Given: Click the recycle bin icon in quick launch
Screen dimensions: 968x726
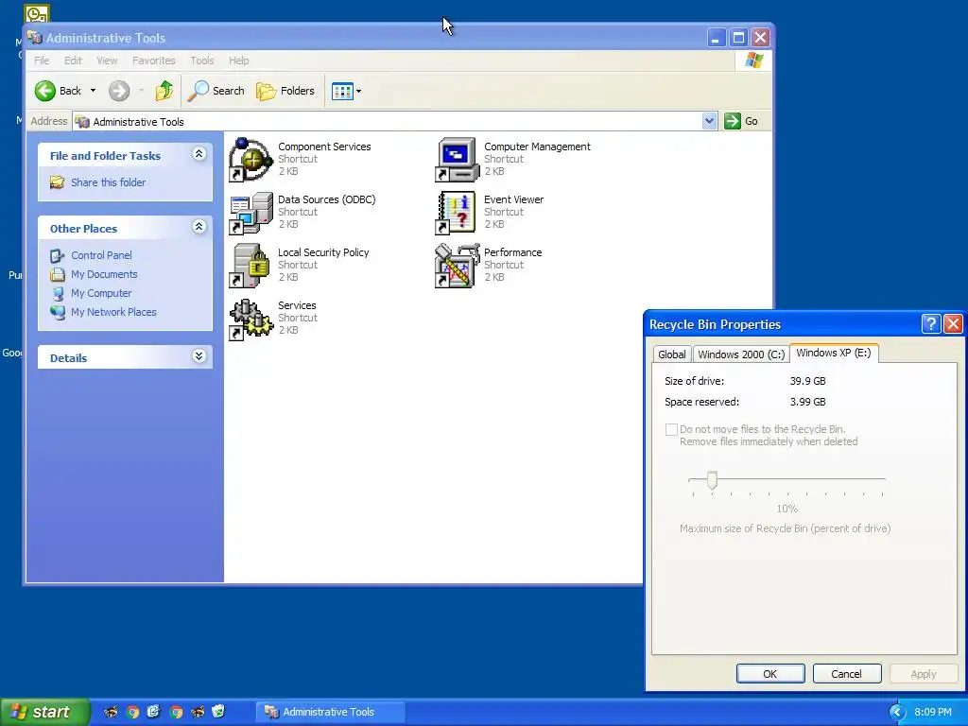Looking at the screenshot, I should 218,711.
